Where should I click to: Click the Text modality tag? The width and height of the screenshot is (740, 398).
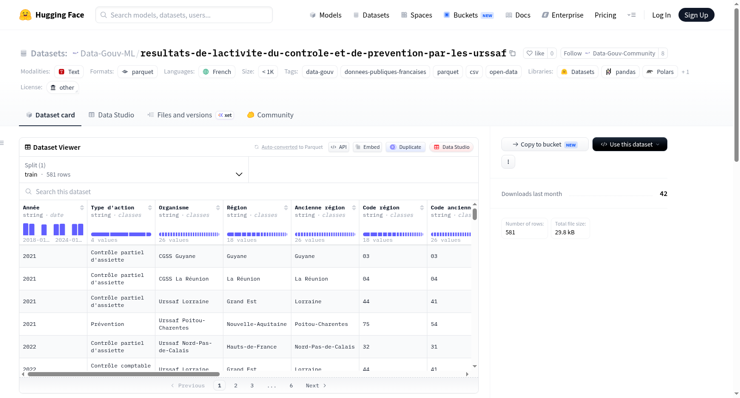click(69, 72)
